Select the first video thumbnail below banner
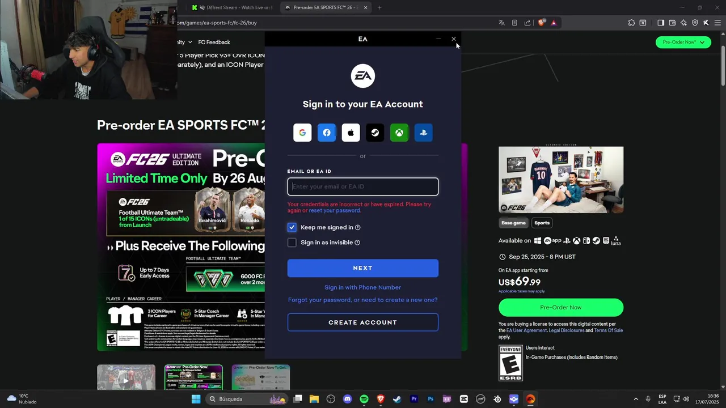 [x=126, y=377]
